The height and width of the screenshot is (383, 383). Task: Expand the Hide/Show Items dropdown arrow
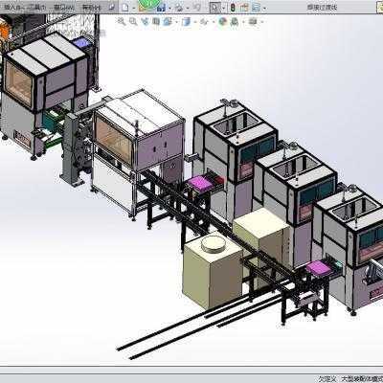click(x=213, y=22)
